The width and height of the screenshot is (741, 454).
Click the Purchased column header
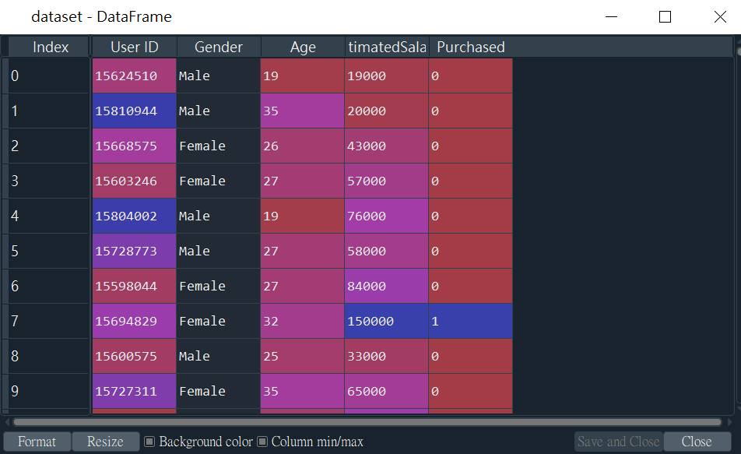[x=471, y=47]
